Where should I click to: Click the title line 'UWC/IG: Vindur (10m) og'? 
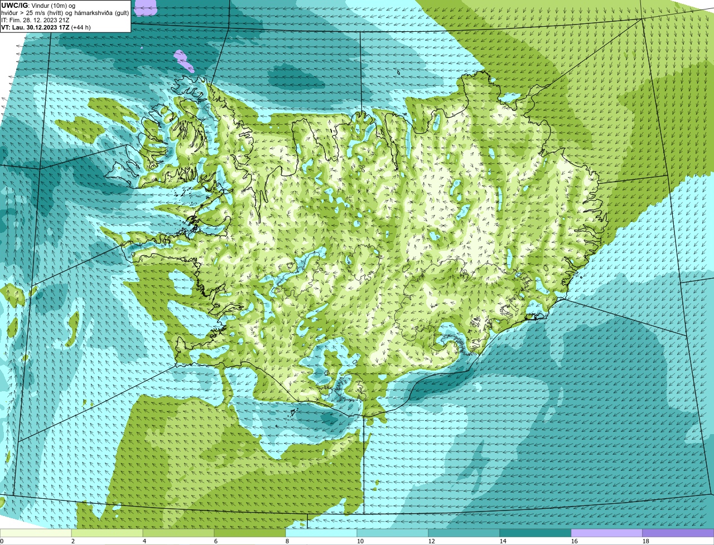(x=38, y=6)
